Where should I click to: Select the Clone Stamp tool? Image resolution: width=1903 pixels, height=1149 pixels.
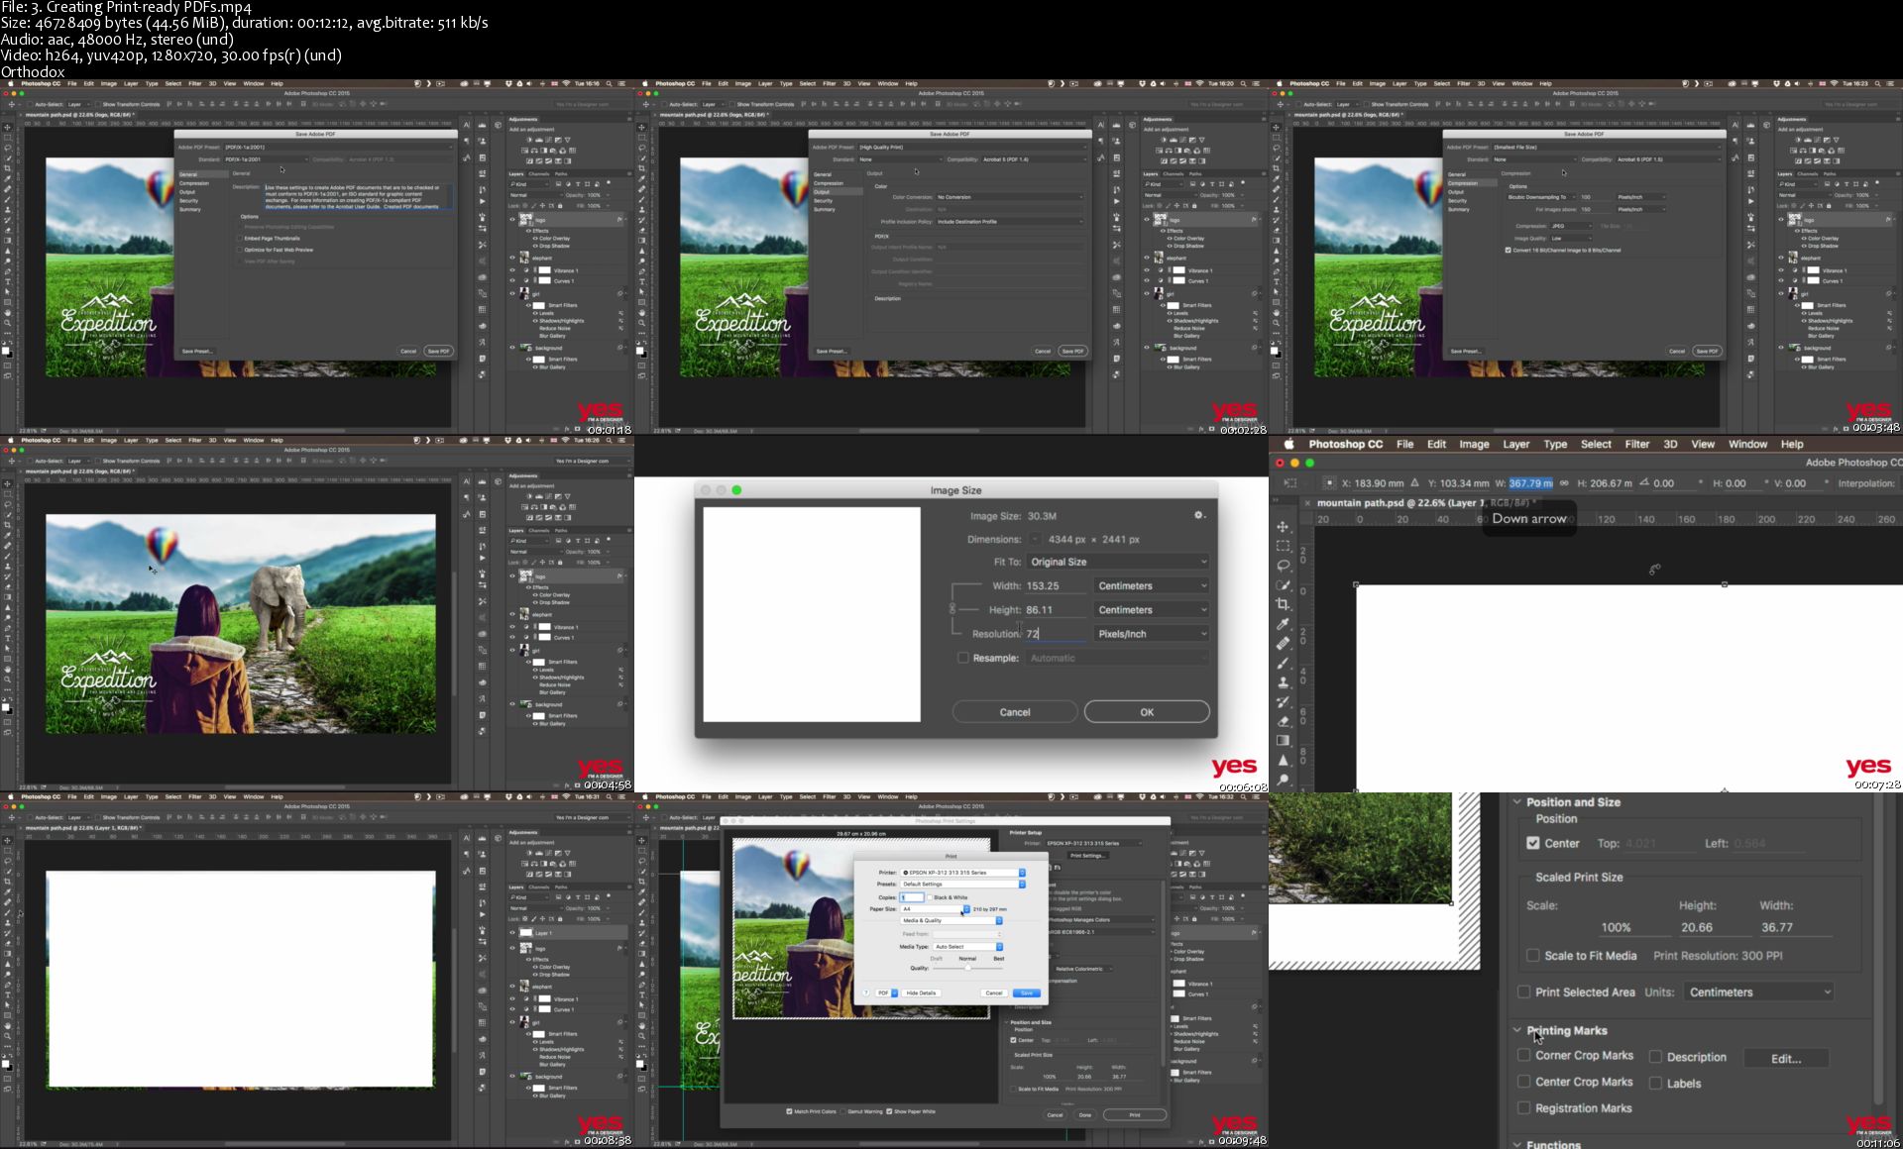point(1284,682)
